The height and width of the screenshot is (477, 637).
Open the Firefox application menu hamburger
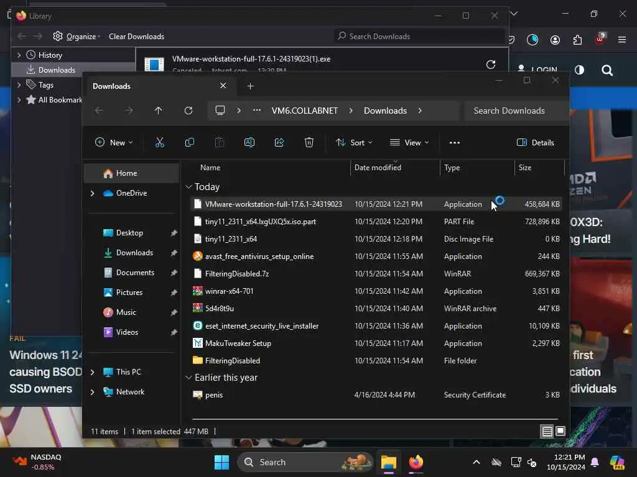622,39
